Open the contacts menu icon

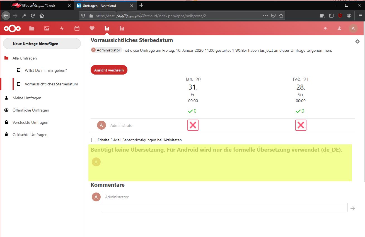(339, 28)
